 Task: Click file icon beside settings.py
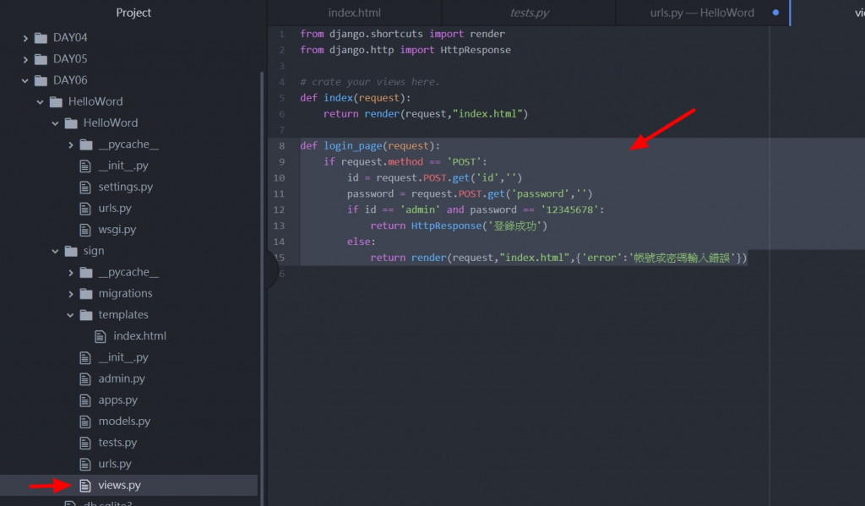coord(85,187)
